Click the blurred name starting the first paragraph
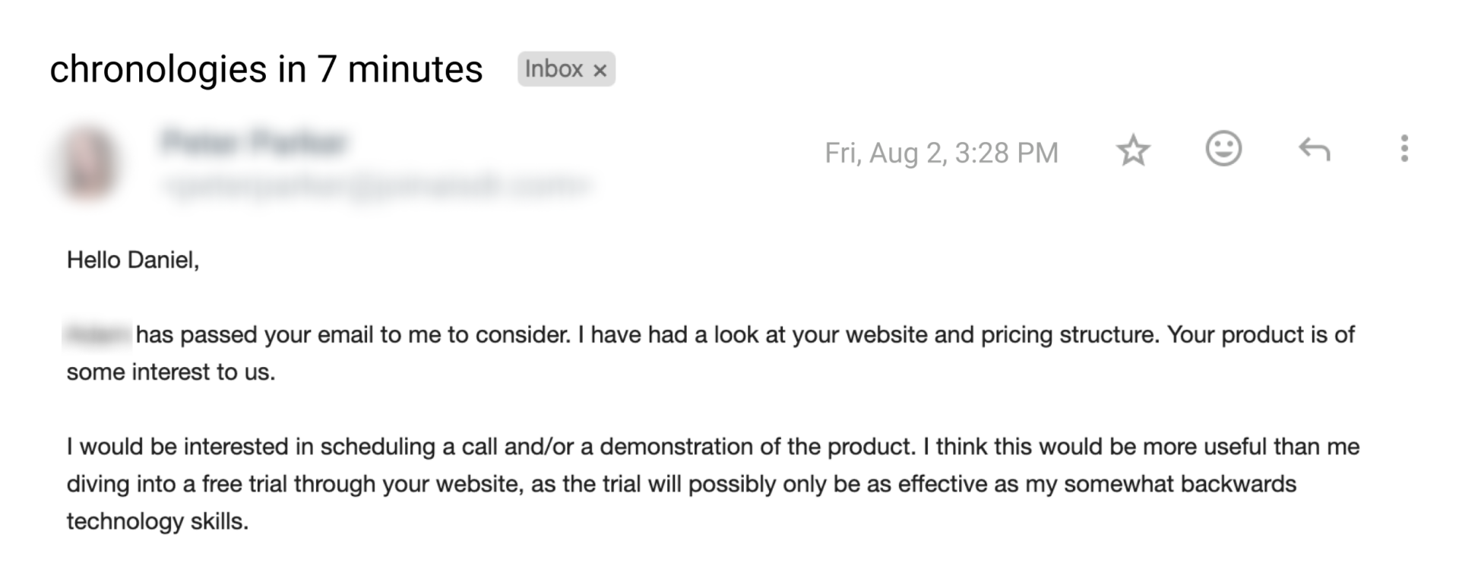The width and height of the screenshot is (1459, 566). [97, 334]
